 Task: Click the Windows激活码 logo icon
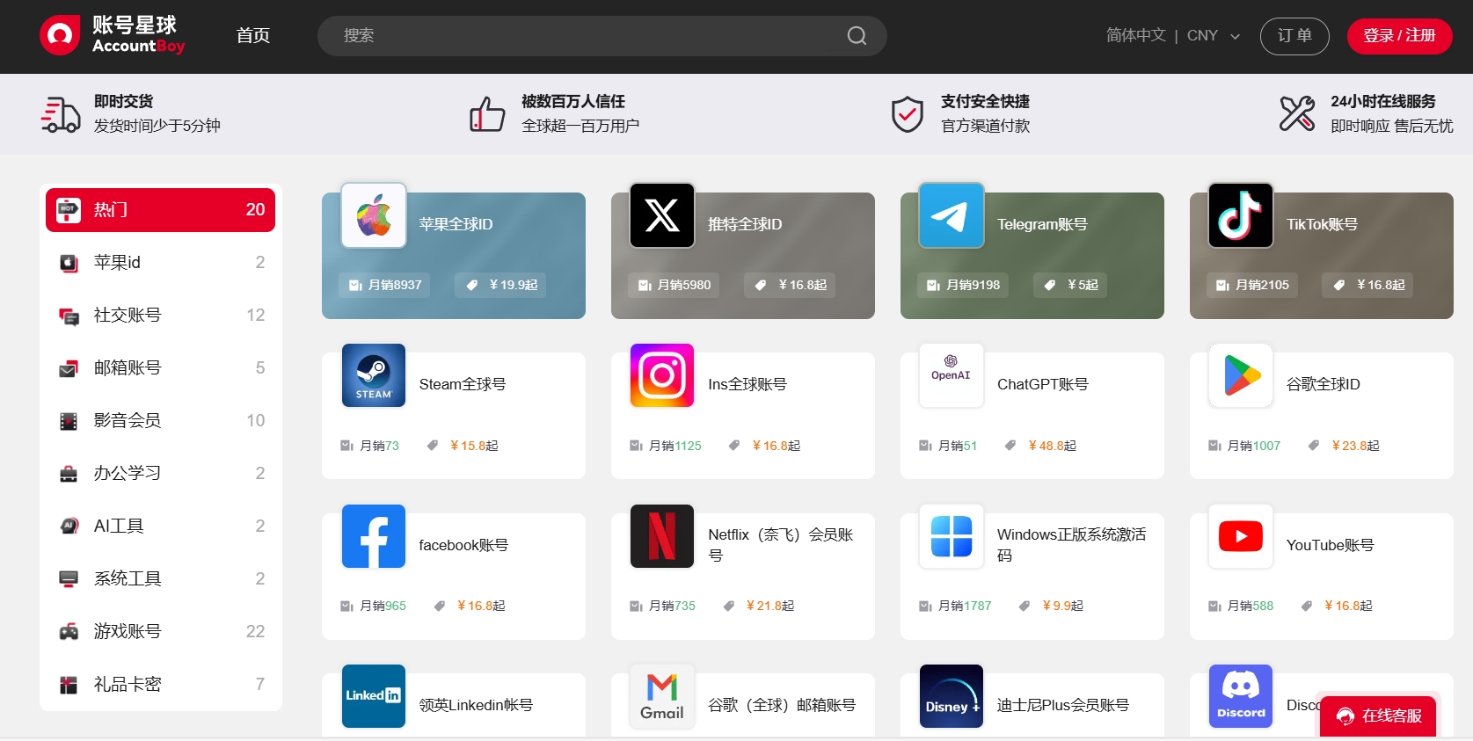952,536
